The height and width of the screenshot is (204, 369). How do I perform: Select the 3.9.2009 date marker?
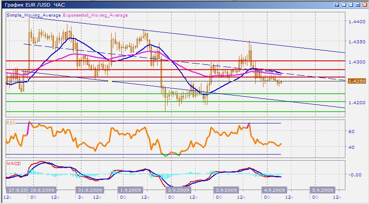pos(226,190)
